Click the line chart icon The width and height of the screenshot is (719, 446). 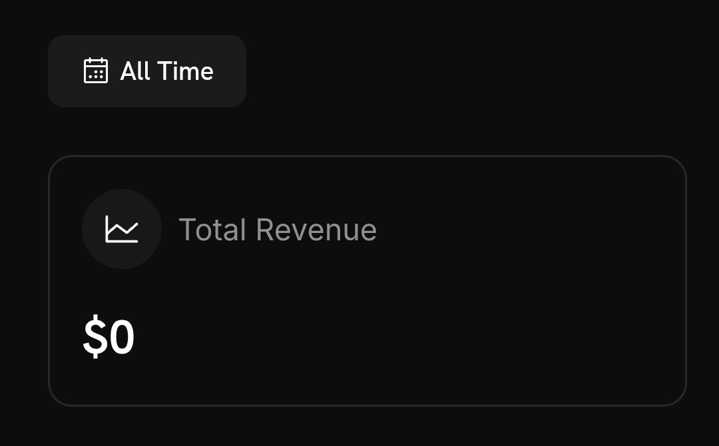[x=122, y=229]
